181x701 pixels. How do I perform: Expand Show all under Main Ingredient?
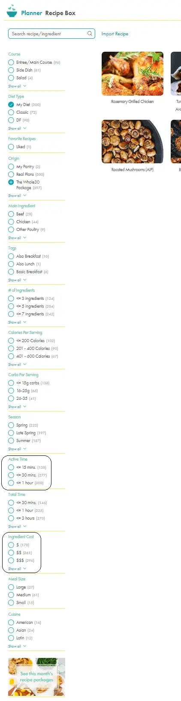tap(17, 238)
